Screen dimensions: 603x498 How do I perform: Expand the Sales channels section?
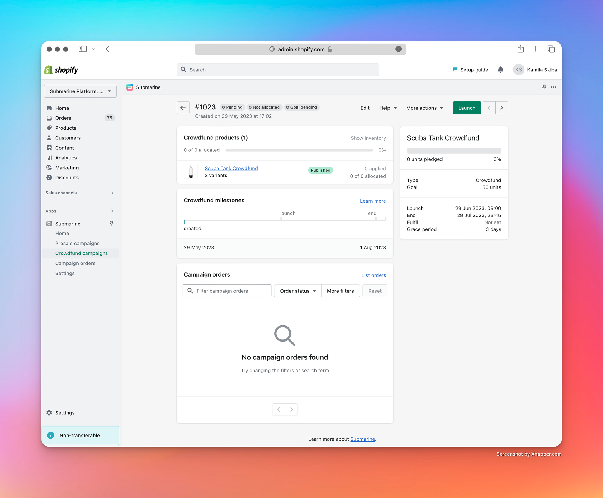tap(112, 193)
